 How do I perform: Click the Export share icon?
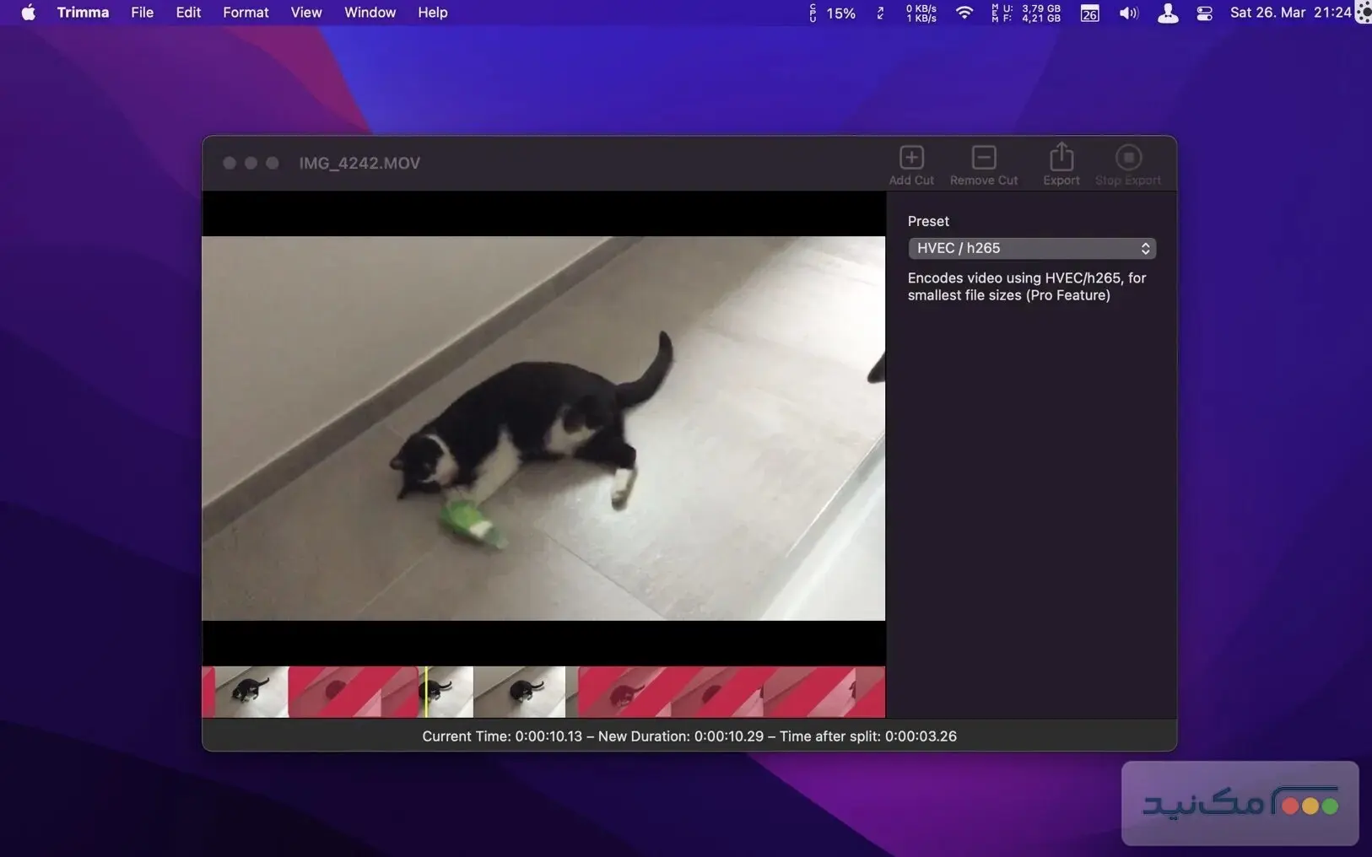pos(1061,159)
